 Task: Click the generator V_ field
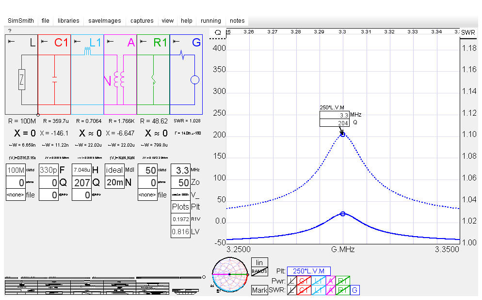coord(180,195)
